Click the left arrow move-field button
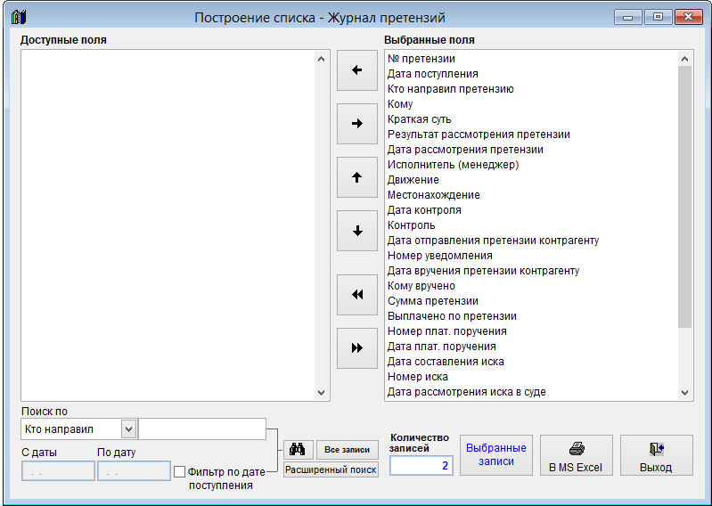This screenshot has width=712, height=506. tap(357, 70)
